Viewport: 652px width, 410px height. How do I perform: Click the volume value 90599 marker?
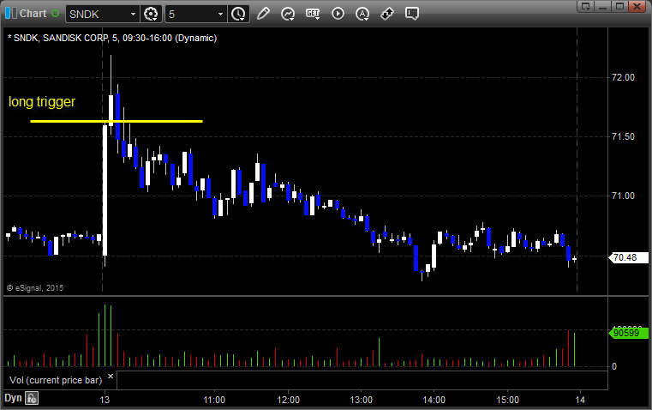click(x=628, y=333)
